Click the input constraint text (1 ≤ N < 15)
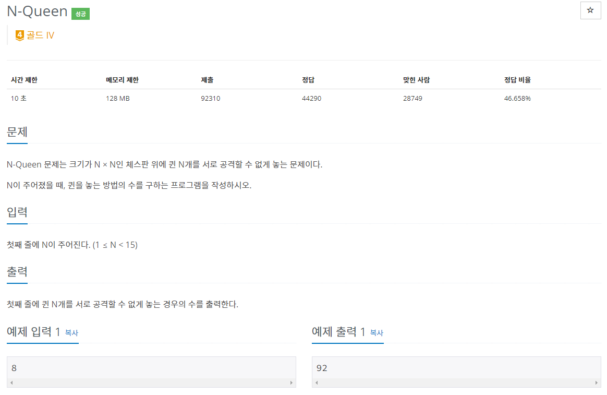The image size is (607, 395). (115, 245)
